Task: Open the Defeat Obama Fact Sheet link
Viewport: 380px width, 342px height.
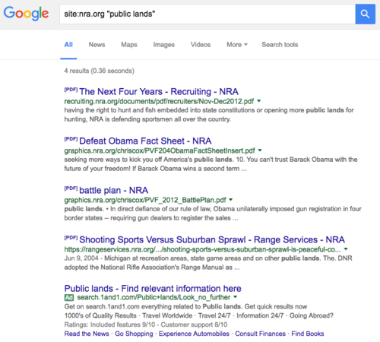Action: (145, 141)
